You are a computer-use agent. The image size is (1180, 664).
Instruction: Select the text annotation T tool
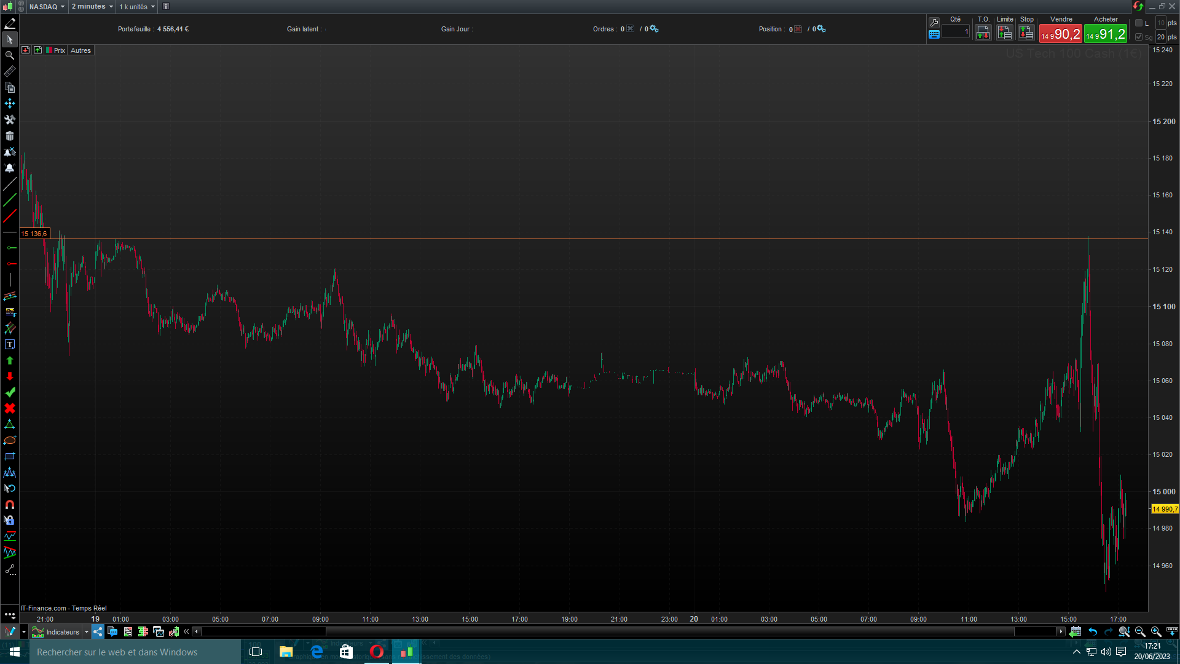pyautogui.click(x=10, y=344)
